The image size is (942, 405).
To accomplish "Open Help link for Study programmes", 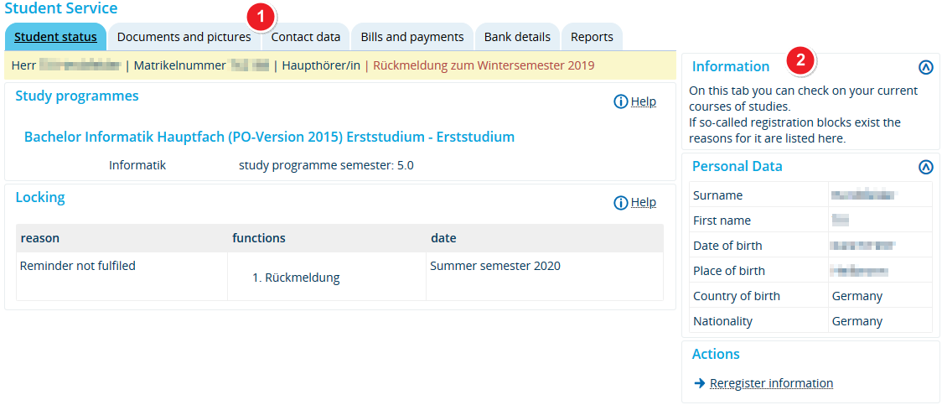I will click(x=644, y=101).
